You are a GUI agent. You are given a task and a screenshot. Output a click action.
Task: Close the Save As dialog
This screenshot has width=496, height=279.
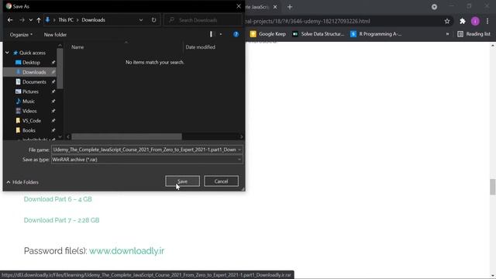[239, 6]
